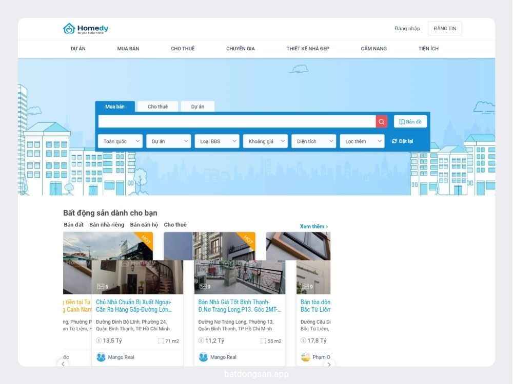The image size is (513, 384).
Task: Click the main search input field
Action: pos(236,122)
